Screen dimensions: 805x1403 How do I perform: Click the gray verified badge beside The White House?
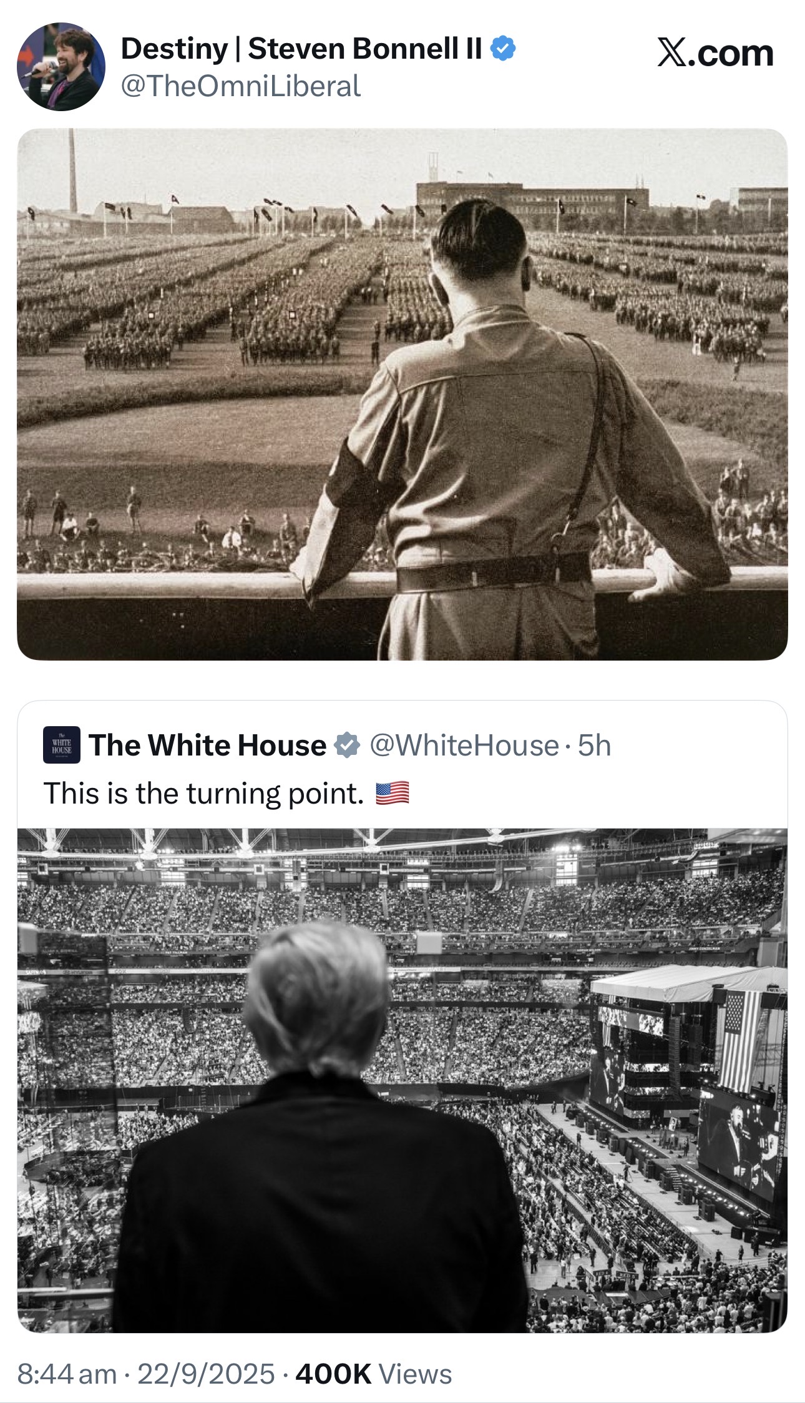[x=347, y=745]
